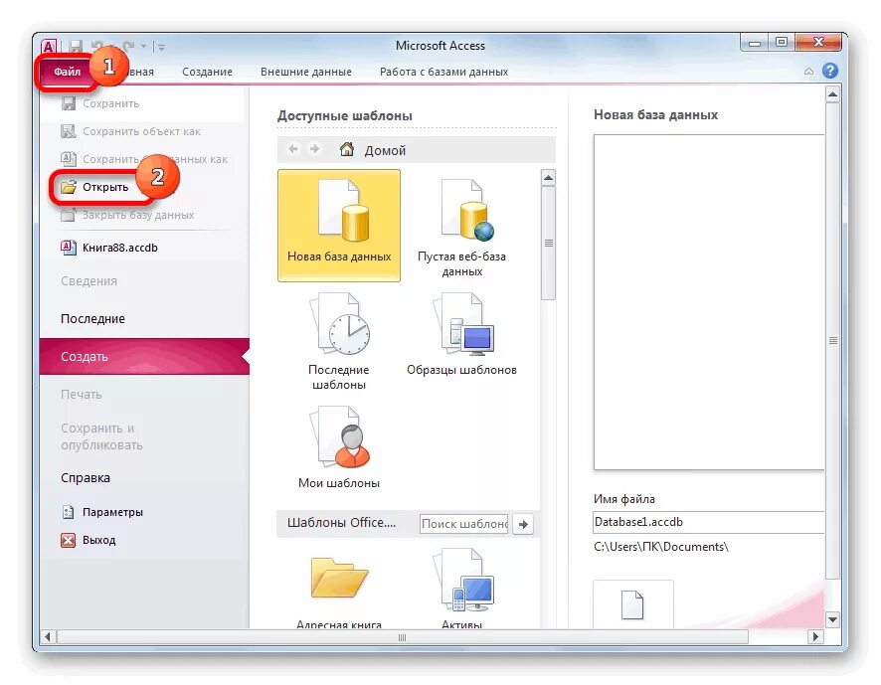Image resolution: width=881 pixels, height=685 pixels.
Task: Click the Домой home icon
Action: (x=347, y=149)
